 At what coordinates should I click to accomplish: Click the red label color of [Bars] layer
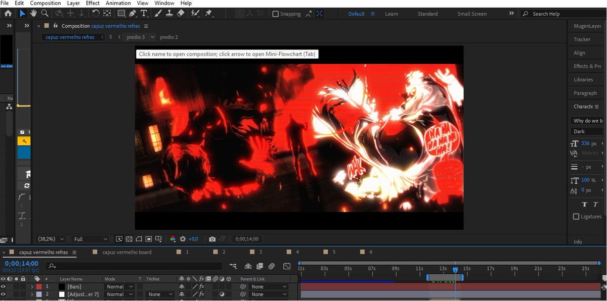[39, 286]
